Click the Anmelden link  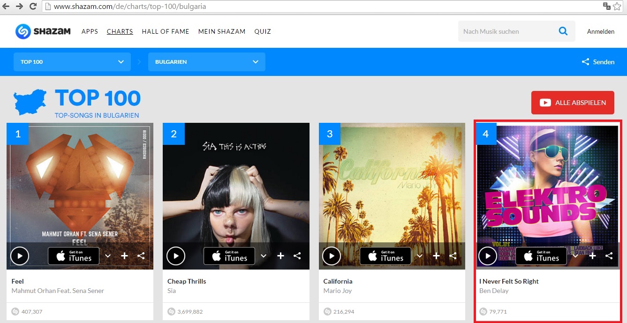(600, 31)
